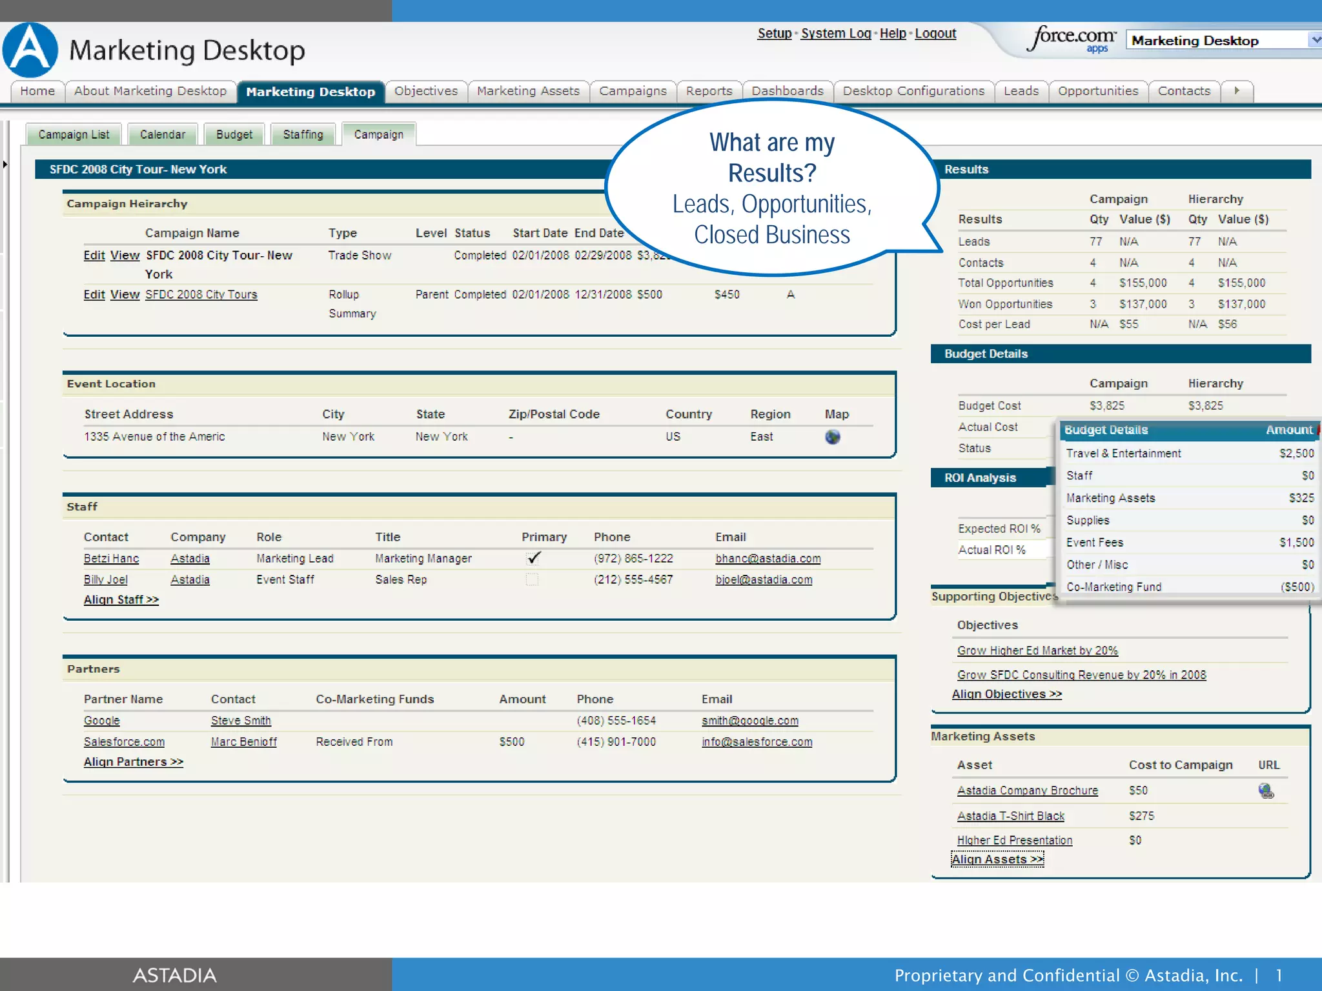
Task: Open the Contacts tab
Action: 1184,91
